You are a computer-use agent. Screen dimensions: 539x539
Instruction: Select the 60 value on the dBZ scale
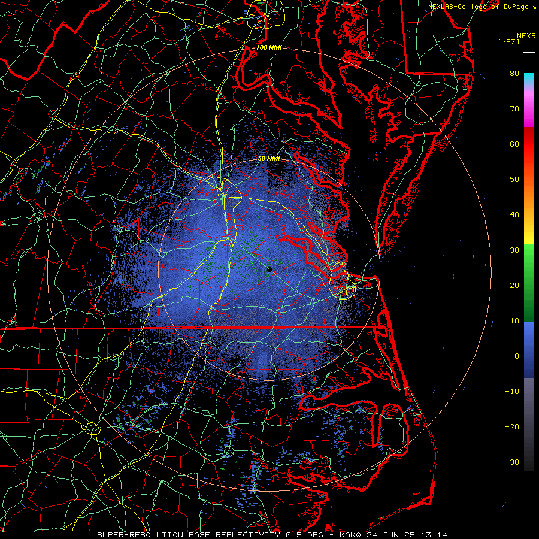pos(514,144)
